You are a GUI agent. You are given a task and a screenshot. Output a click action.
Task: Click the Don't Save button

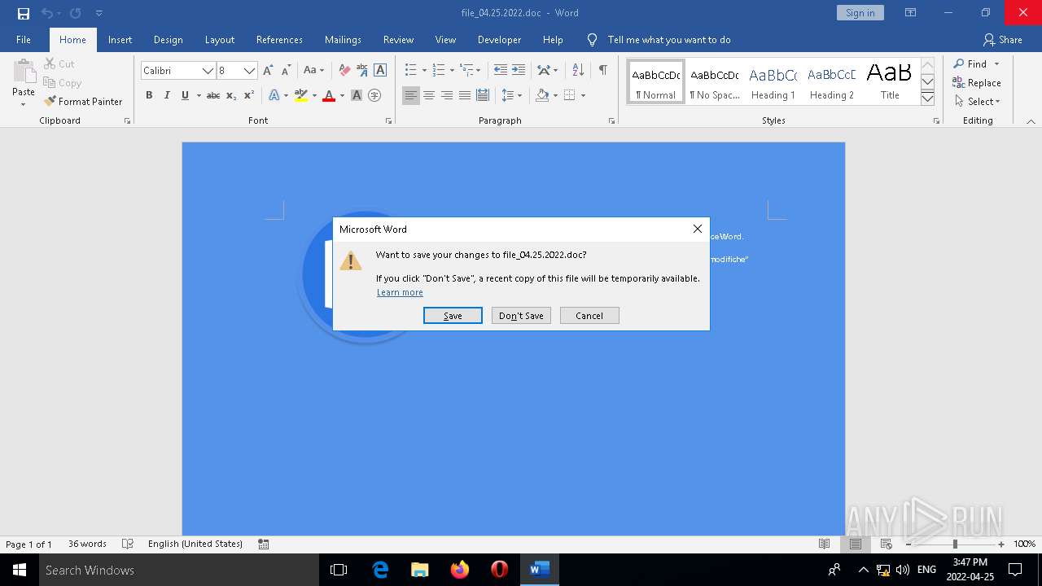click(x=521, y=316)
